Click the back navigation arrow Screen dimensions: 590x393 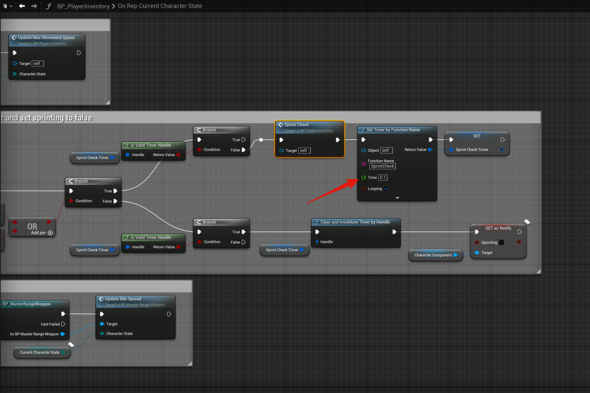[x=22, y=6]
